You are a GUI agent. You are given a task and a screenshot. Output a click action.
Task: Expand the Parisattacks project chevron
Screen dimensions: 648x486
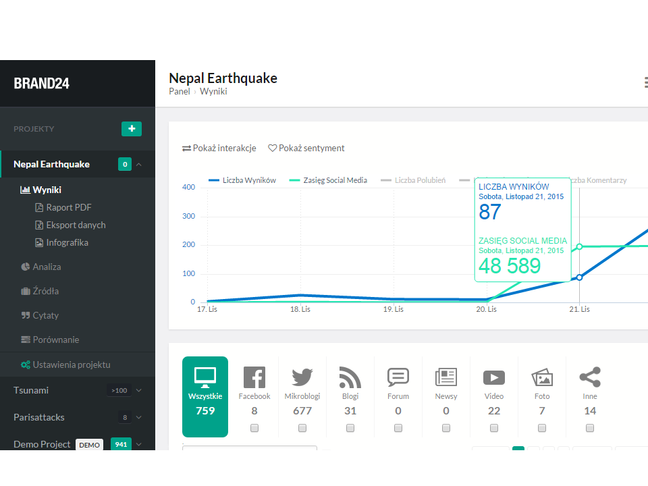[139, 417]
